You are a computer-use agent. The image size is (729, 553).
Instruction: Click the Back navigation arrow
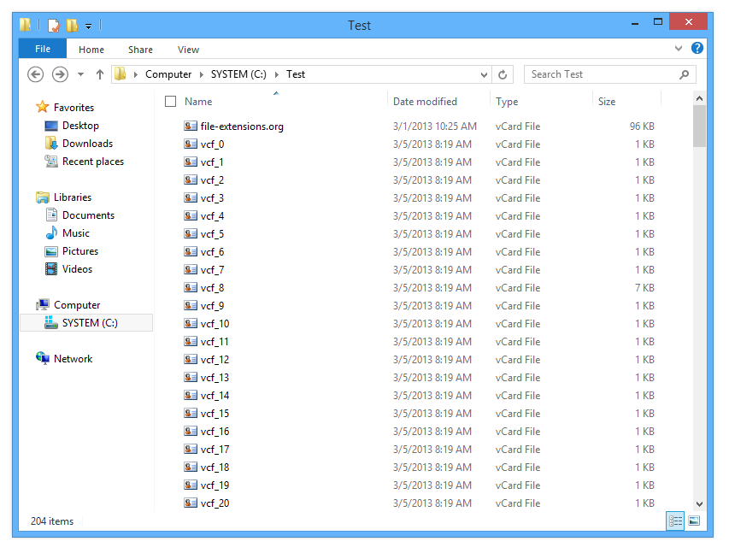click(x=35, y=74)
